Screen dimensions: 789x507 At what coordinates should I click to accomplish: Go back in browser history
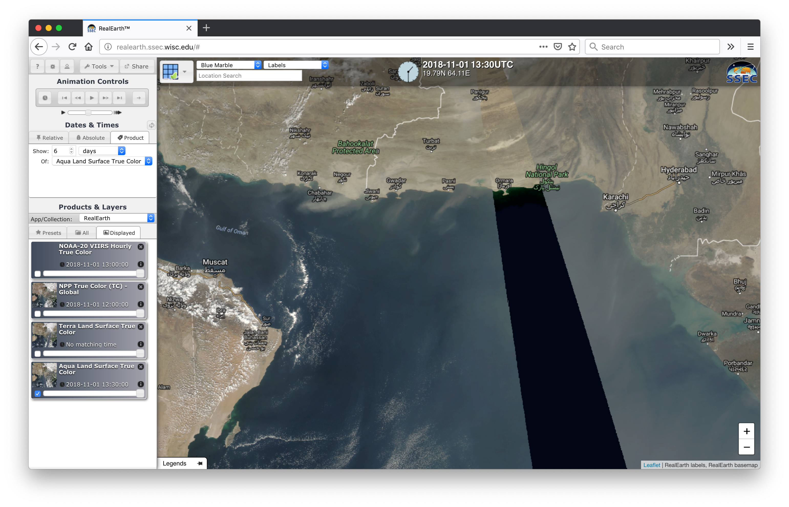pos(39,47)
